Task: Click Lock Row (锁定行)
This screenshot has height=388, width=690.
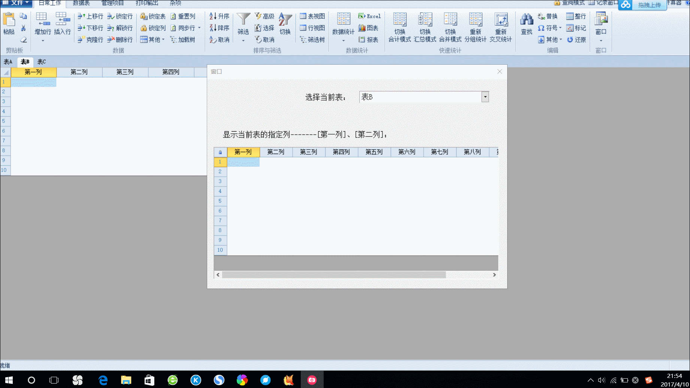Action: (x=120, y=16)
